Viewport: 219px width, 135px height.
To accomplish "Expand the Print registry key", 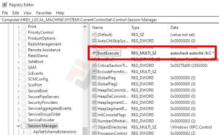I will click(18, 27).
